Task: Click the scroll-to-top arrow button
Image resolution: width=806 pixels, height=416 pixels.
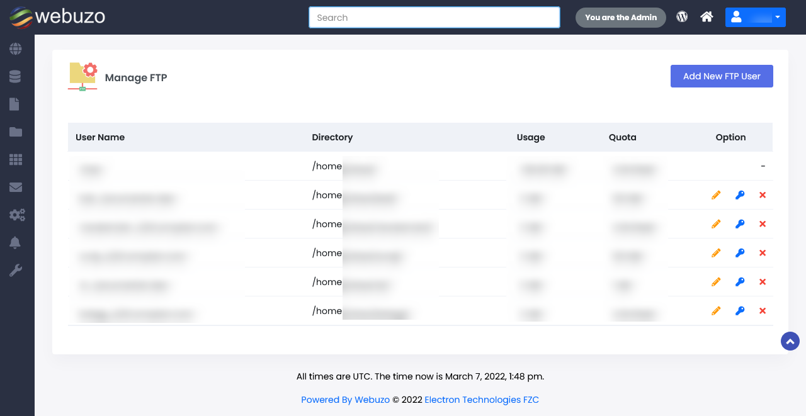Action: pyautogui.click(x=790, y=341)
